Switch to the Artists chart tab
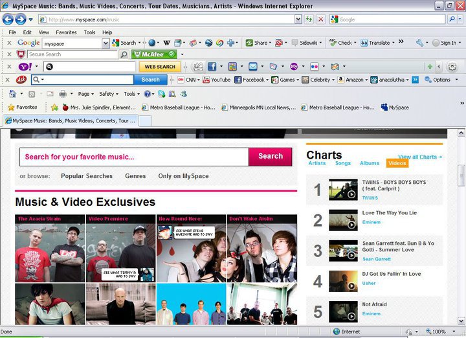The width and height of the screenshot is (466, 338). (x=316, y=163)
